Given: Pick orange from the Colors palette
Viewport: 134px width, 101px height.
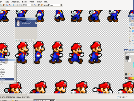Looking at the screenshot, I should tap(131, 78).
